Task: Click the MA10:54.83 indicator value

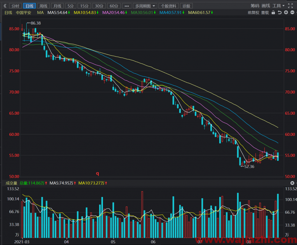Action: [85, 12]
